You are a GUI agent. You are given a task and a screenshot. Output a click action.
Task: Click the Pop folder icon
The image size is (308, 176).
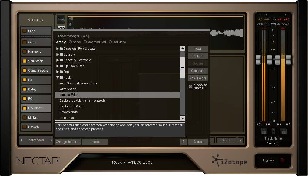[x=61, y=72]
